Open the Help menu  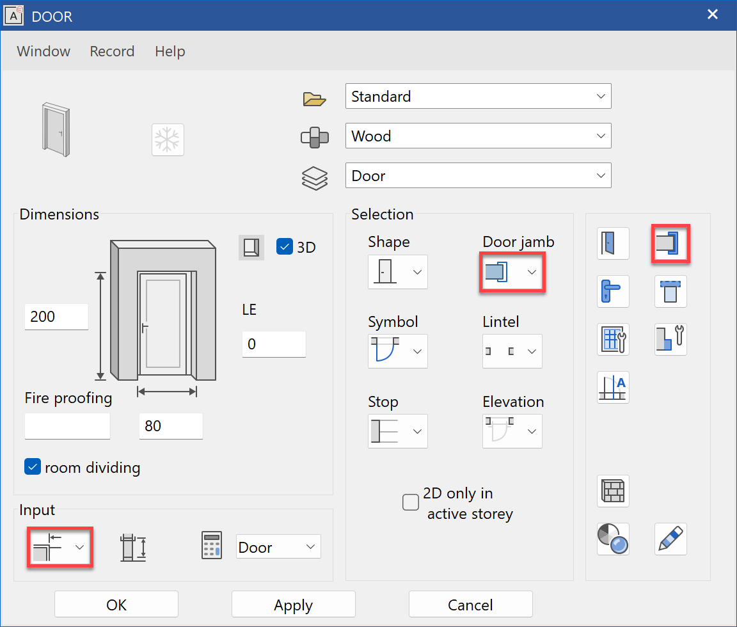(170, 51)
